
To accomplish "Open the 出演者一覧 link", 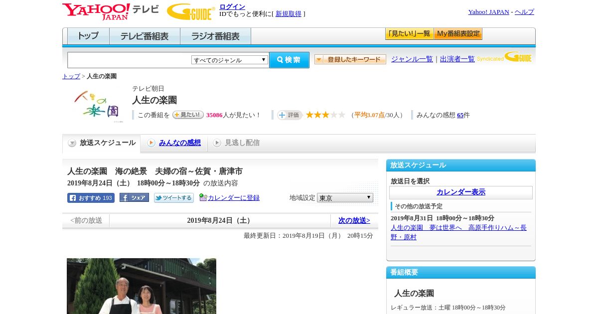I will [x=457, y=59].
